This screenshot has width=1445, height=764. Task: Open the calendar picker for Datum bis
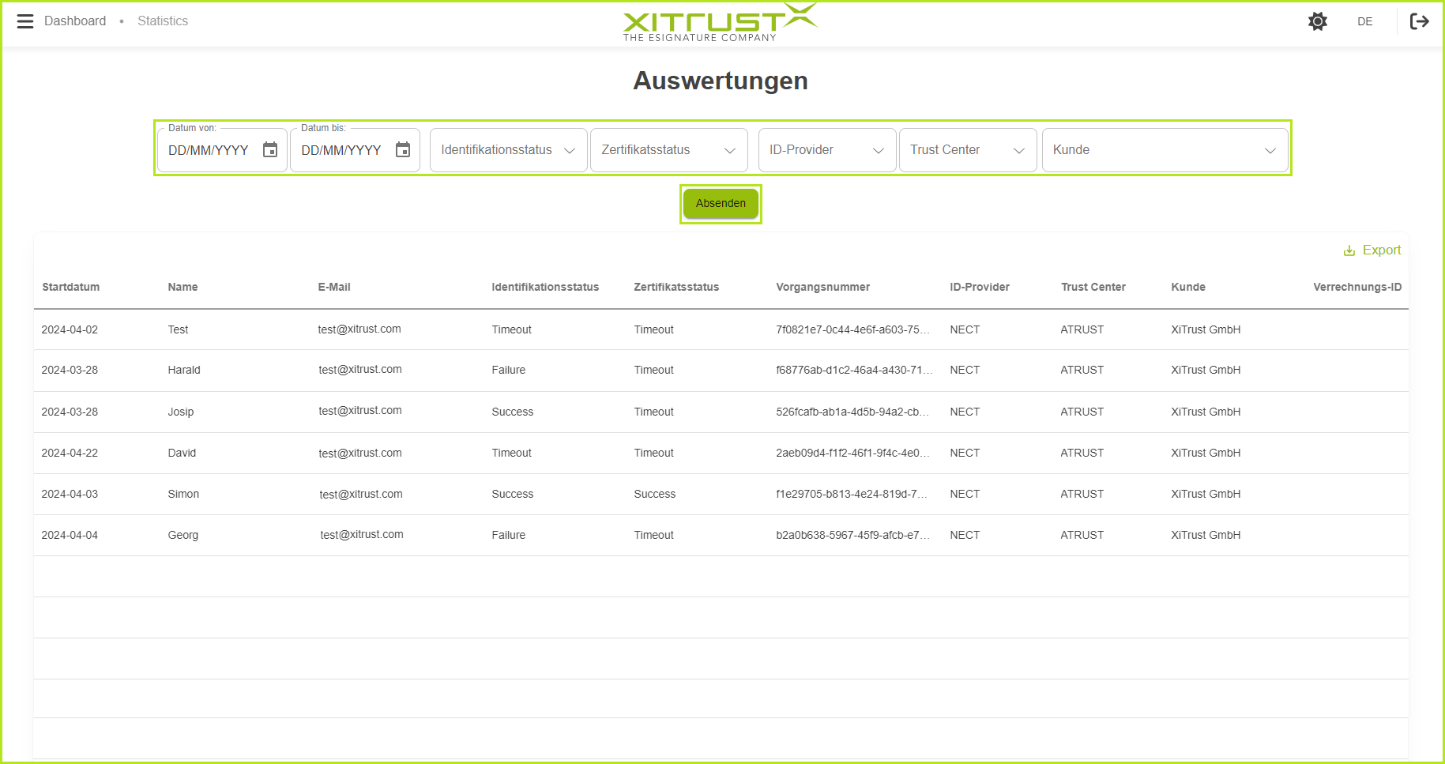click(403, 150)
